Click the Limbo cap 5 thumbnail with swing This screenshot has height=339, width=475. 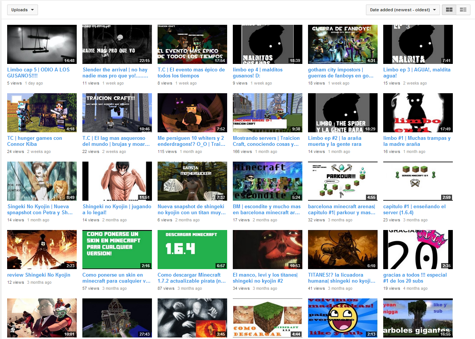[42, 44]
